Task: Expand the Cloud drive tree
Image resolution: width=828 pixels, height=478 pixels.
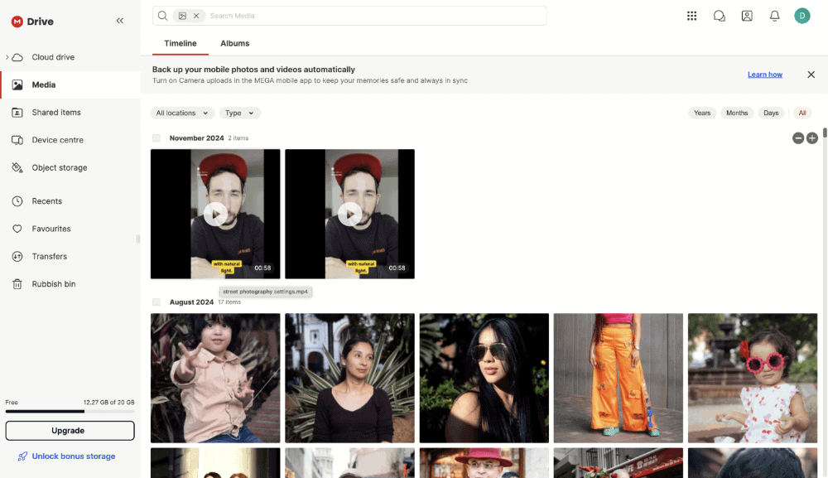Action: (x=7, y=57)
